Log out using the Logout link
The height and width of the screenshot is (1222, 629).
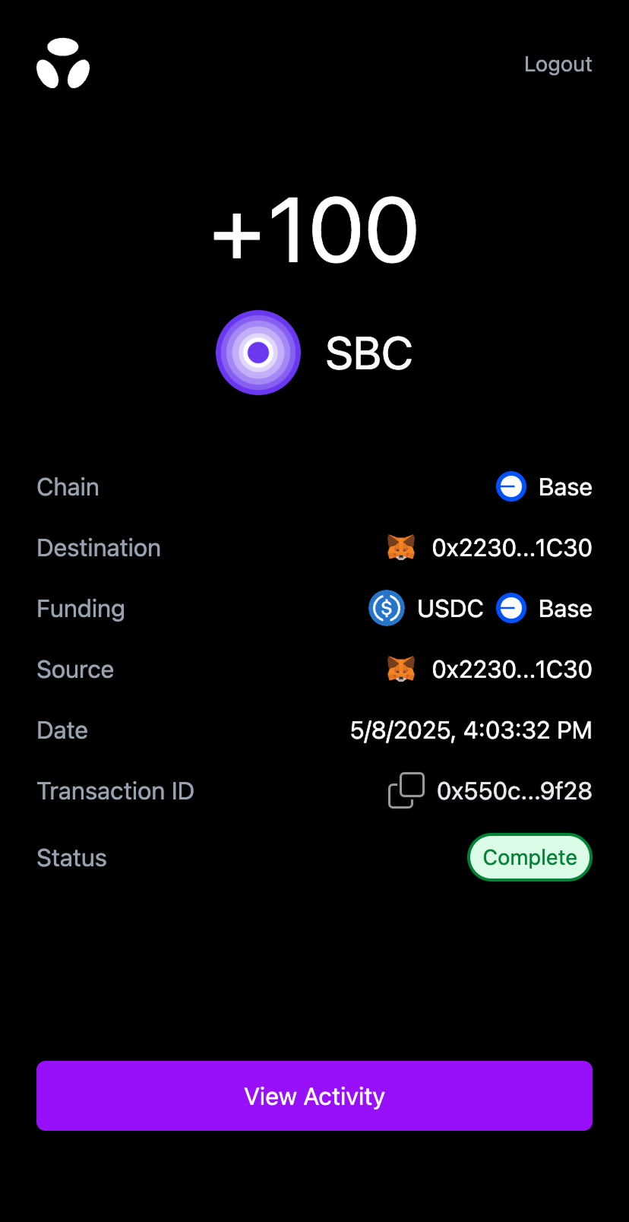click(x=558, y=65)
